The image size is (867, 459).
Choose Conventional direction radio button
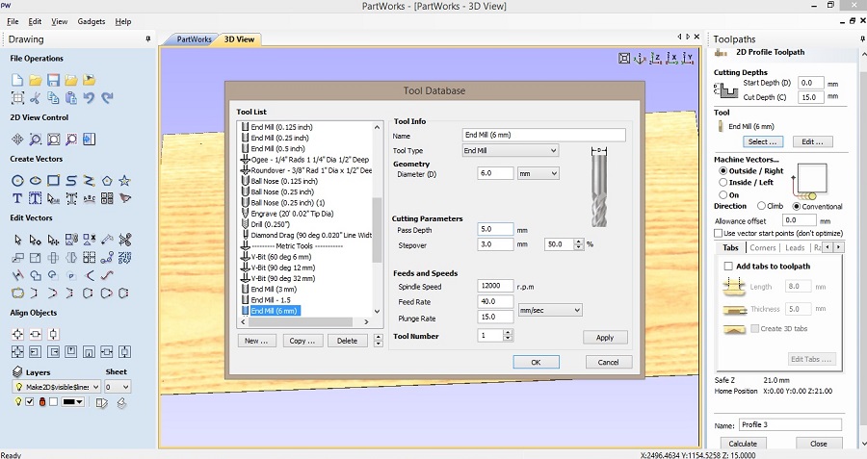tap(797, 206)
